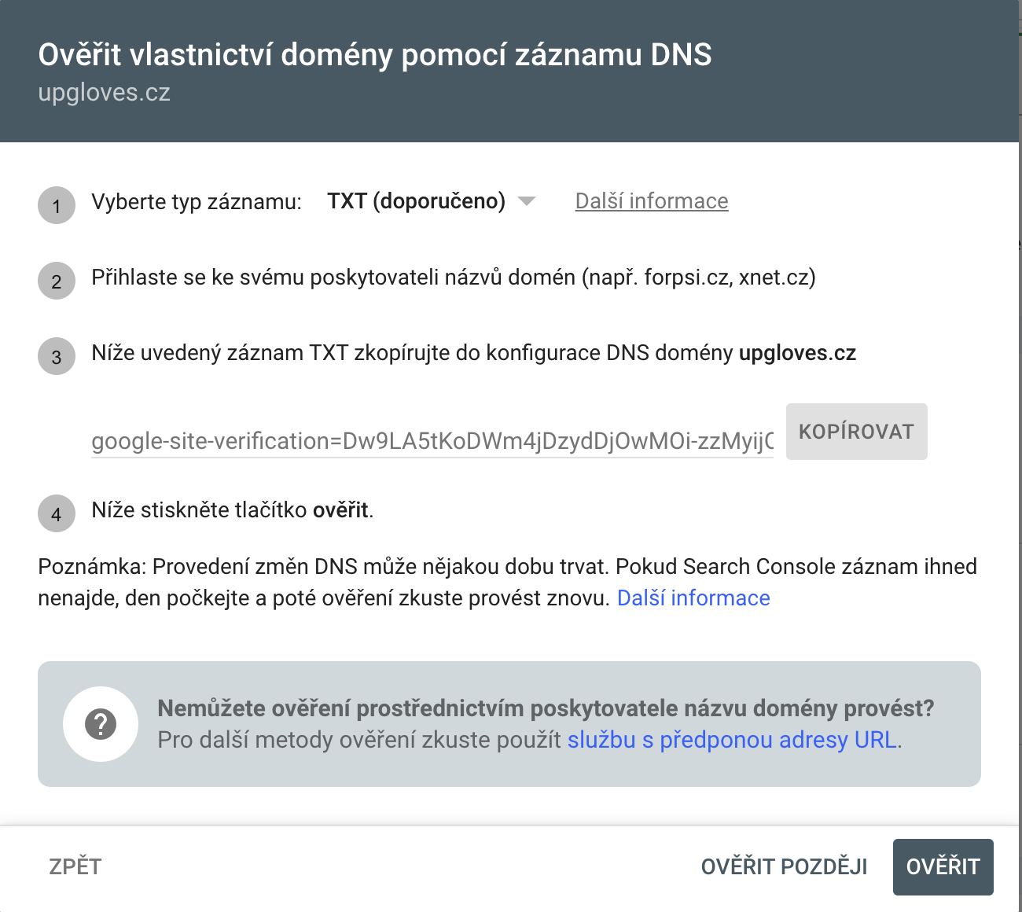Viewport: 1022px width, 912px height.
Task: Expand the record type dropdown arrow
Action: [527, 201]
